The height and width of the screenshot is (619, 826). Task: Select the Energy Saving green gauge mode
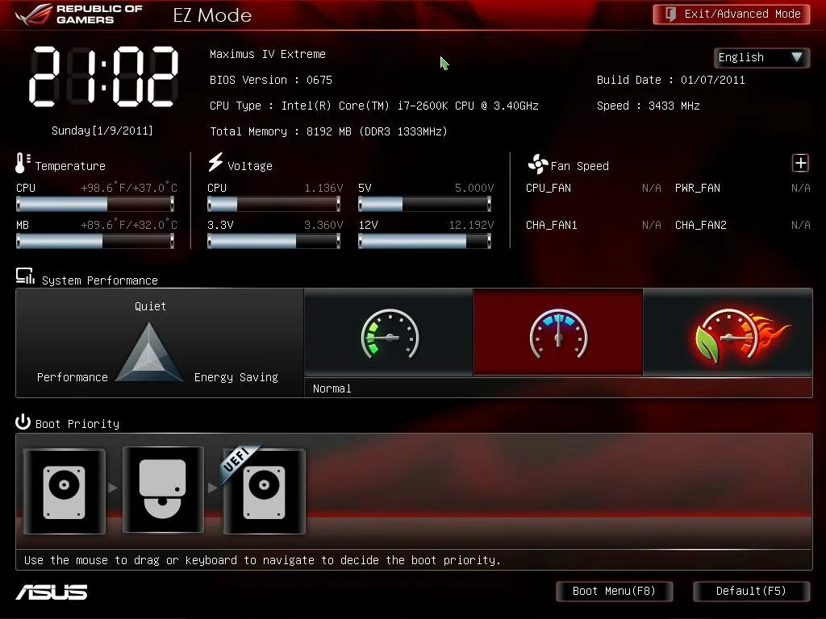pos(390,333)
